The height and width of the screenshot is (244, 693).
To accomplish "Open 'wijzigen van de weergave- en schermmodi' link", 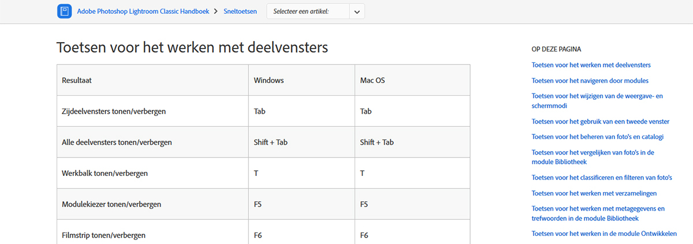I will 597,101.
